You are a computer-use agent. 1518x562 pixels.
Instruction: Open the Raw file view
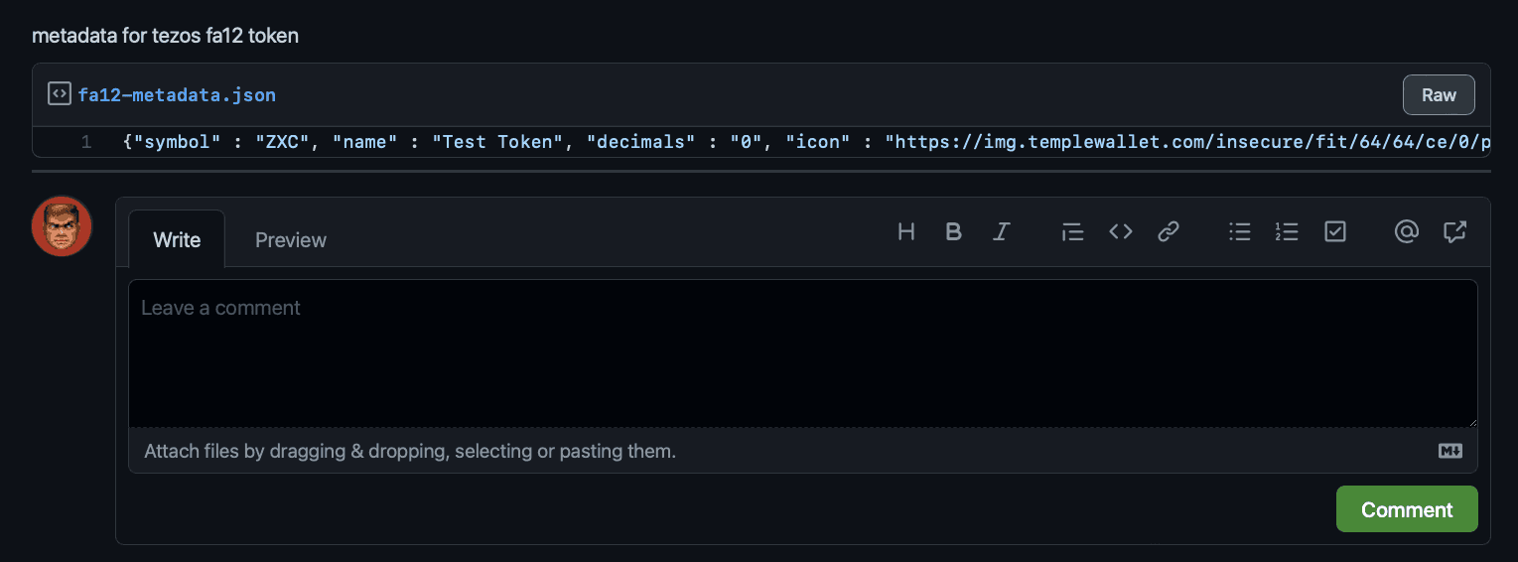coord(1438,95)
